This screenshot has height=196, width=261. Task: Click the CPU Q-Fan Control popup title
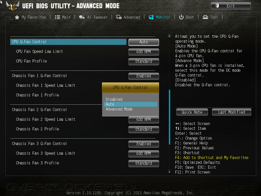coord(130,87)
